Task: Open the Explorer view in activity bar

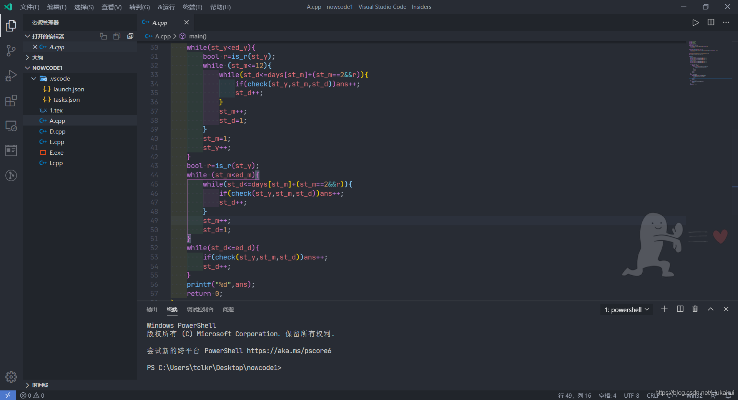Action: click(11, 26)
